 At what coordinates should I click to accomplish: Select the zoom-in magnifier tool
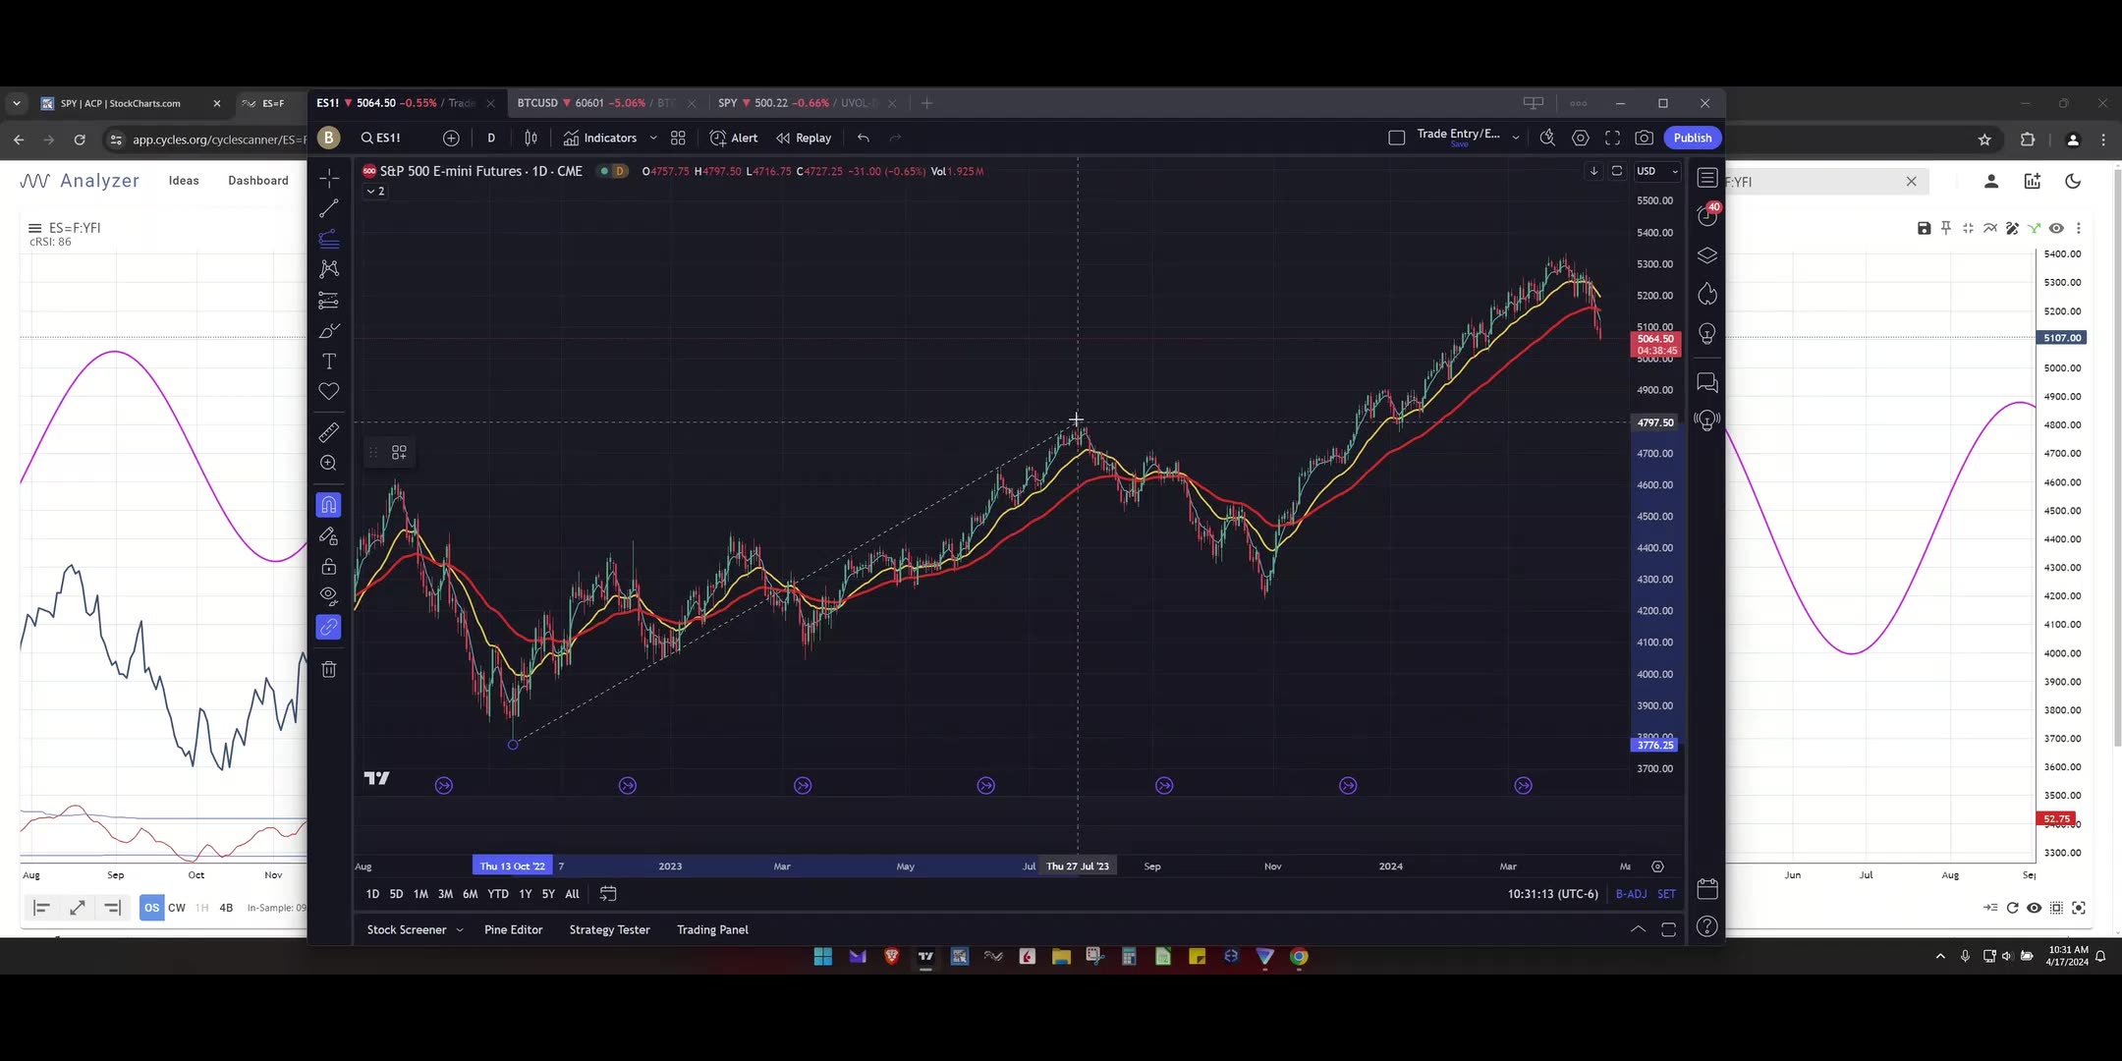click(329, 463)
